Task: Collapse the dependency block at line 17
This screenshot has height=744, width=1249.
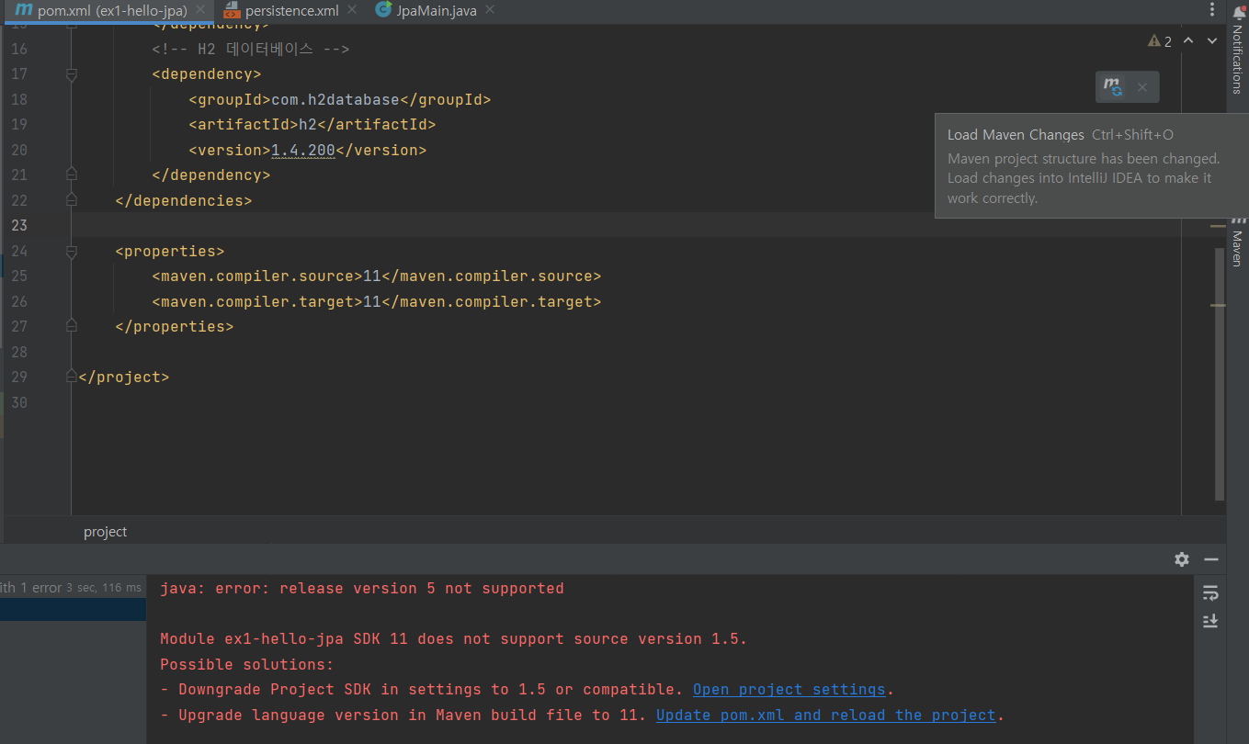Action: pos(71,74)
